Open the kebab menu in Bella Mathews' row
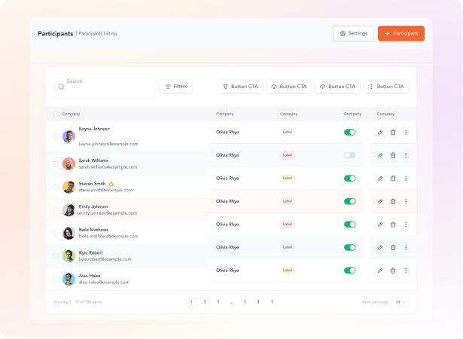The height and width of the screenshot is (339, 463). click(406, 224)
